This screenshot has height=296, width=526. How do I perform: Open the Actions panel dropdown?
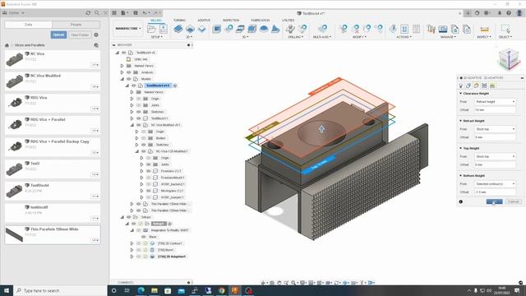coord(404,37)
